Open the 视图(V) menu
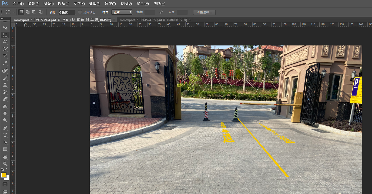Image resolution: width=372 pixels, height=194 pixels. (x=126, y=4)
